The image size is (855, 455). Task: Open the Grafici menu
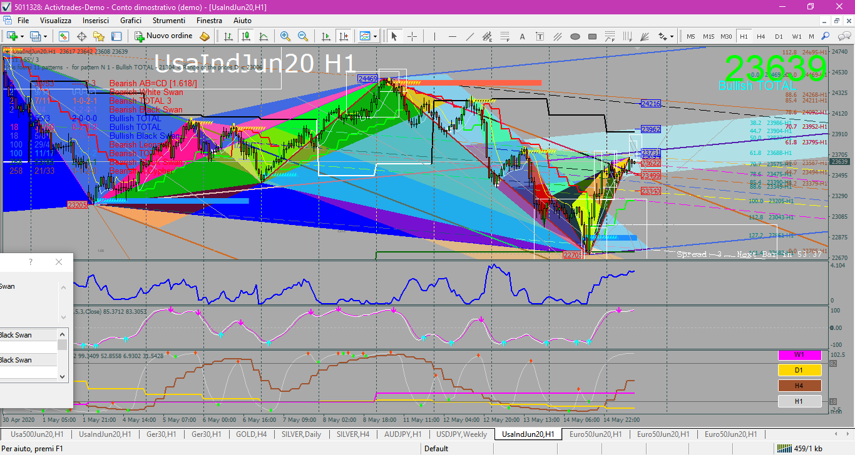point(131,21)
